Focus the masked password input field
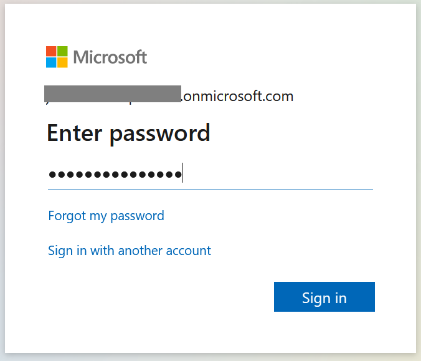Image resolution: width=421 pixels, height=361 pixels. tap(210, 175)
